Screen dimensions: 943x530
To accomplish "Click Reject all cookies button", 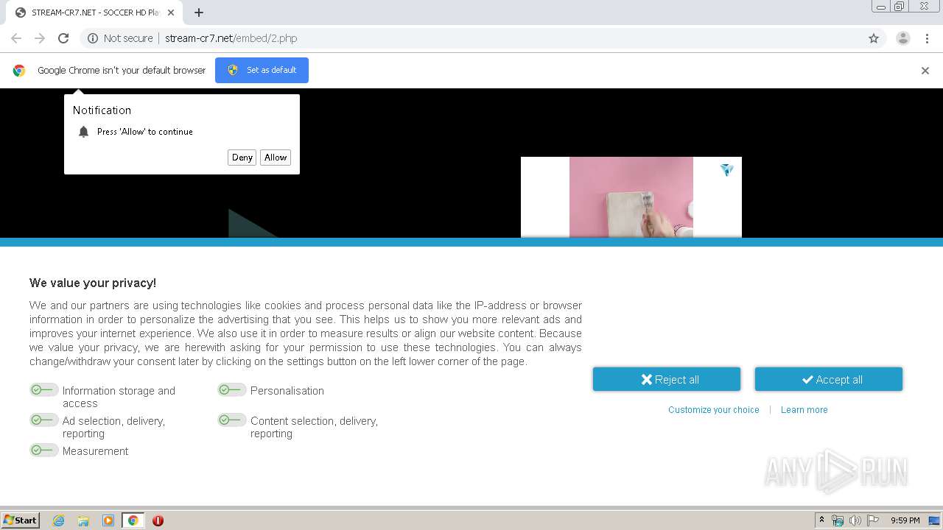I will click(667, 379).
